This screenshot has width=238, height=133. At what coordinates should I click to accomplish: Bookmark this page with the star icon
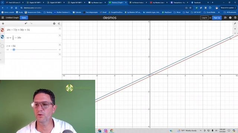tap(190, 8)
